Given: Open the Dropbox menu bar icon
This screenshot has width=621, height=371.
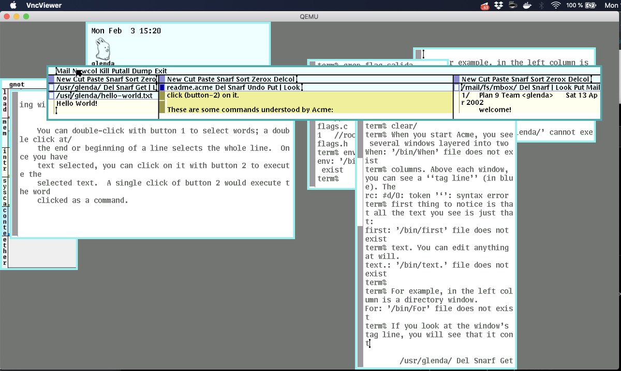Looking at the screenshot, I should pyautogui.click(x=499, y=5).
